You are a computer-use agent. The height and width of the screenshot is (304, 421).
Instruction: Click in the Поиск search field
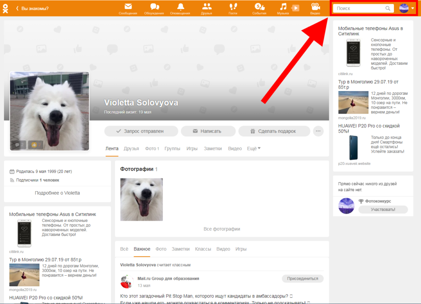[x=360, y=8]
